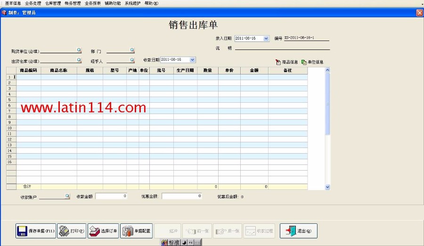Open 业务处理 menu
The image size is (424, 246).
(33, 3)
